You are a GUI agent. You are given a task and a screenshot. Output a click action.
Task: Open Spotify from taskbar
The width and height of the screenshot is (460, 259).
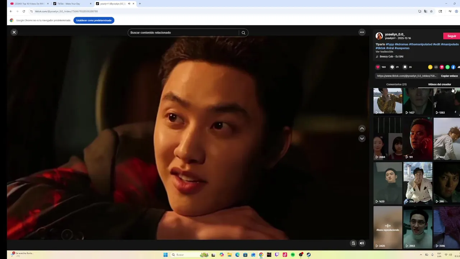click(293, 255)
